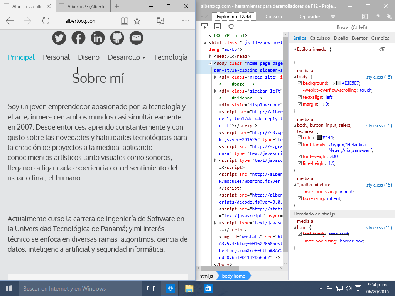Open Edge reading view book icon
This screenshot has width=395, height=296.
124,21
